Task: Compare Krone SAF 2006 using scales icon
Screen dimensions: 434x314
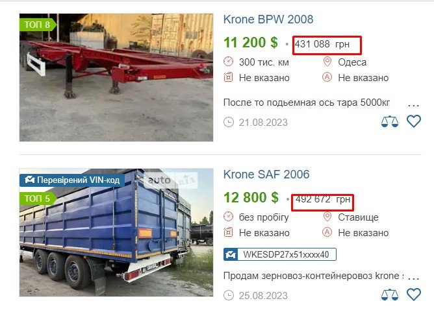Action: pos(390,295)
